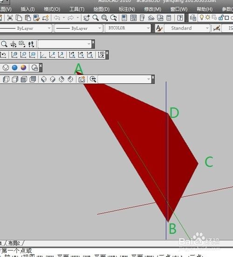Open the DesignCenter icon

tap(133, 18)
